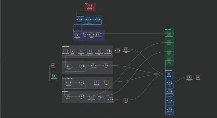Select the Merge node in Duplicate Check group
The height and width of the screenshot is (118, 217).
85,34
